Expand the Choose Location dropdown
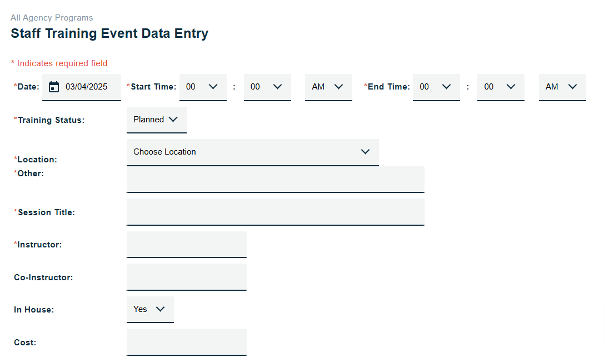This screenshot has height=362, width=604. [x=252, y=152]
